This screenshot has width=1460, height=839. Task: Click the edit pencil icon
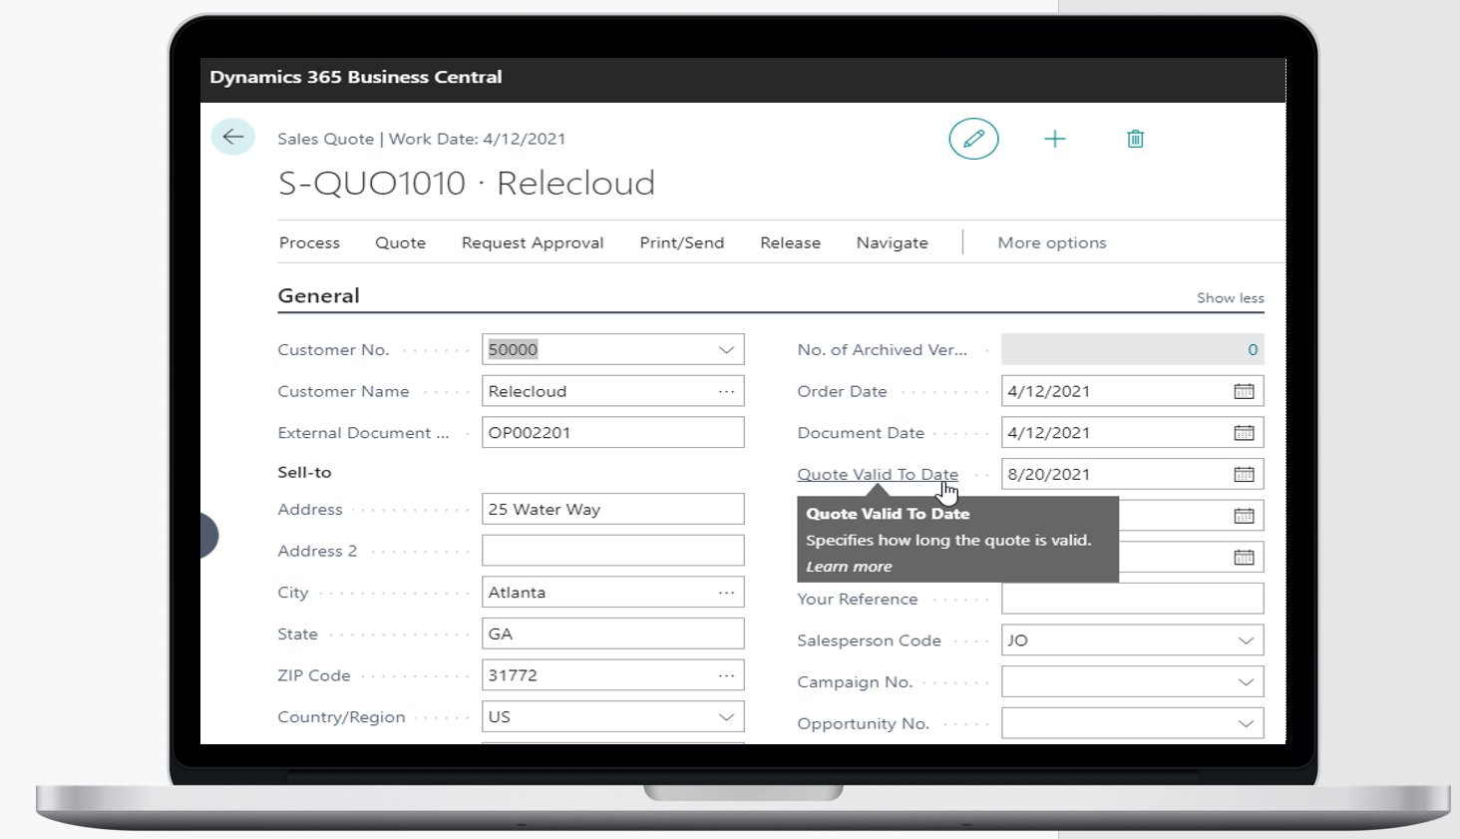973,139
